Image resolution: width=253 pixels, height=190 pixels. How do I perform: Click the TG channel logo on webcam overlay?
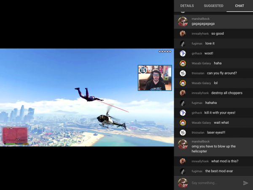[x=143, y=70]
